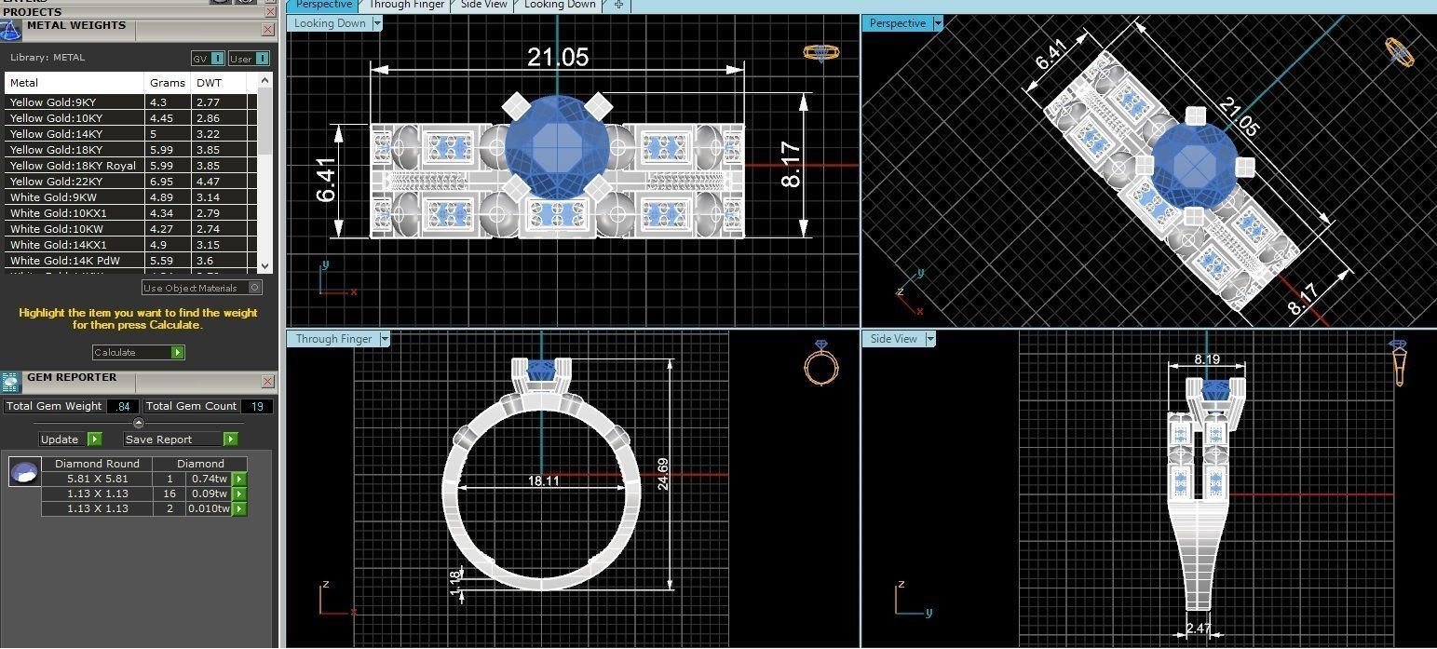Click the 2.47 dimension in Side View viewport
This screenshot has width=1437, height=649.
[1198, 629]
